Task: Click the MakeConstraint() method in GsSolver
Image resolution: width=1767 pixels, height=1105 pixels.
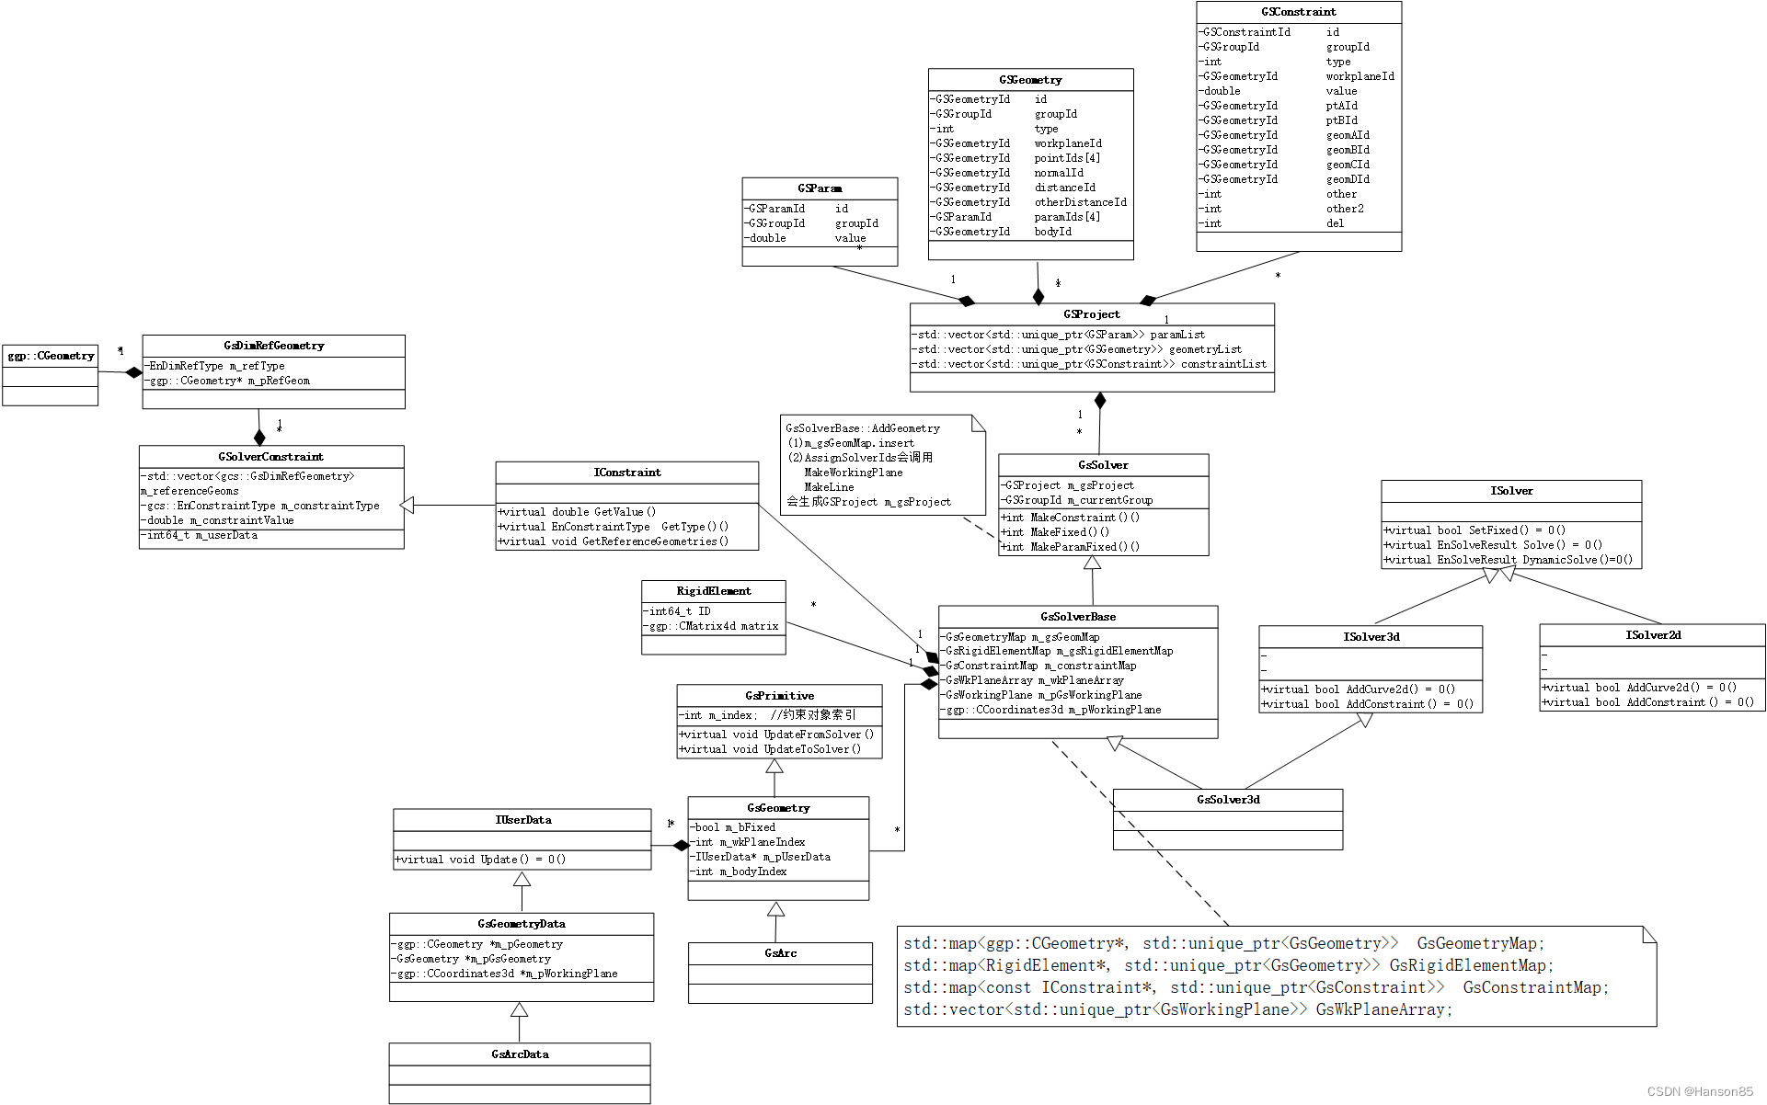Action: [1071, 518]
